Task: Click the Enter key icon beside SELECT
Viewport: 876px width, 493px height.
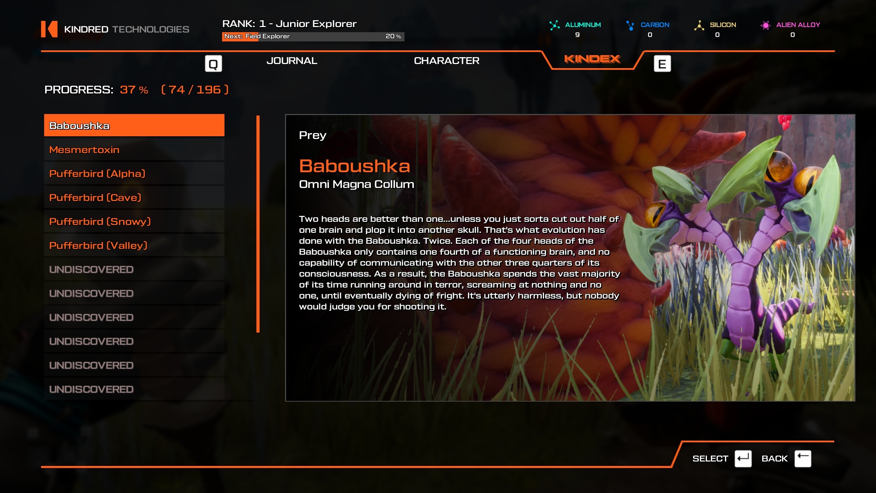Action: click(x=743, y=458)
